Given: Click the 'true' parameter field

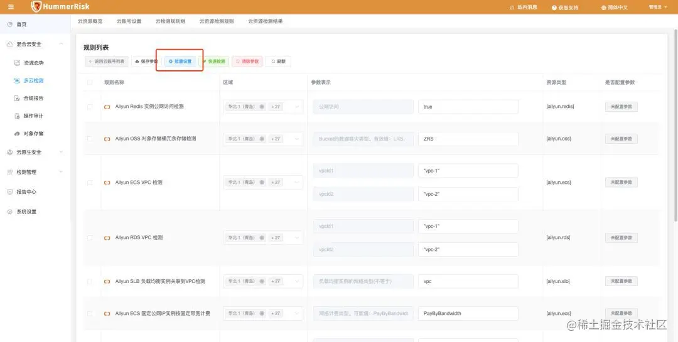Looking at the screenshot, I should 468,107.
